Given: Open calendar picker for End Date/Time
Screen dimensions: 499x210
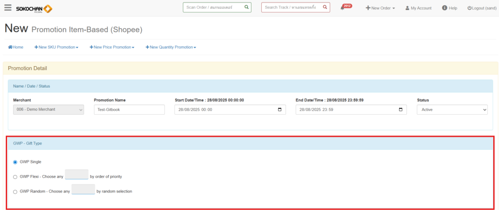Looking at the screenshot, I should pyautogui.click(x=401, y=110).
